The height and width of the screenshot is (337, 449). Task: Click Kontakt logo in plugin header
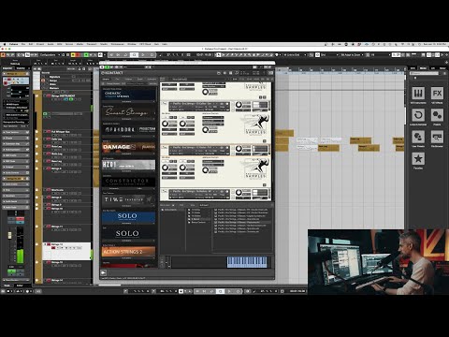point(112,73)
